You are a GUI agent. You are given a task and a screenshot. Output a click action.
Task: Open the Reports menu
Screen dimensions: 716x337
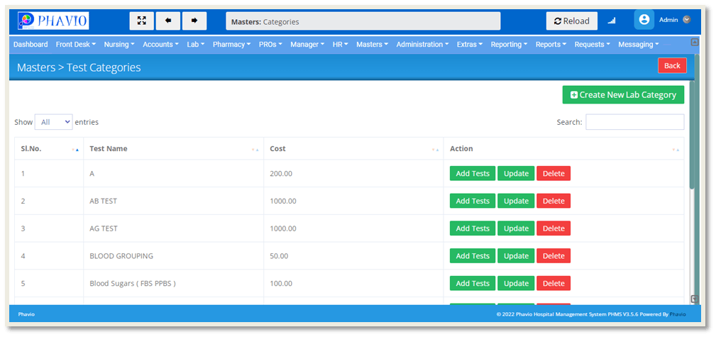(x=551, y=44)
